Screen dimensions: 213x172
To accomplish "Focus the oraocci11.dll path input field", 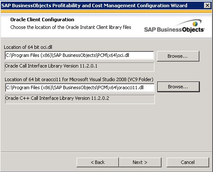I will pyautogui.click(x=80, y=87).
